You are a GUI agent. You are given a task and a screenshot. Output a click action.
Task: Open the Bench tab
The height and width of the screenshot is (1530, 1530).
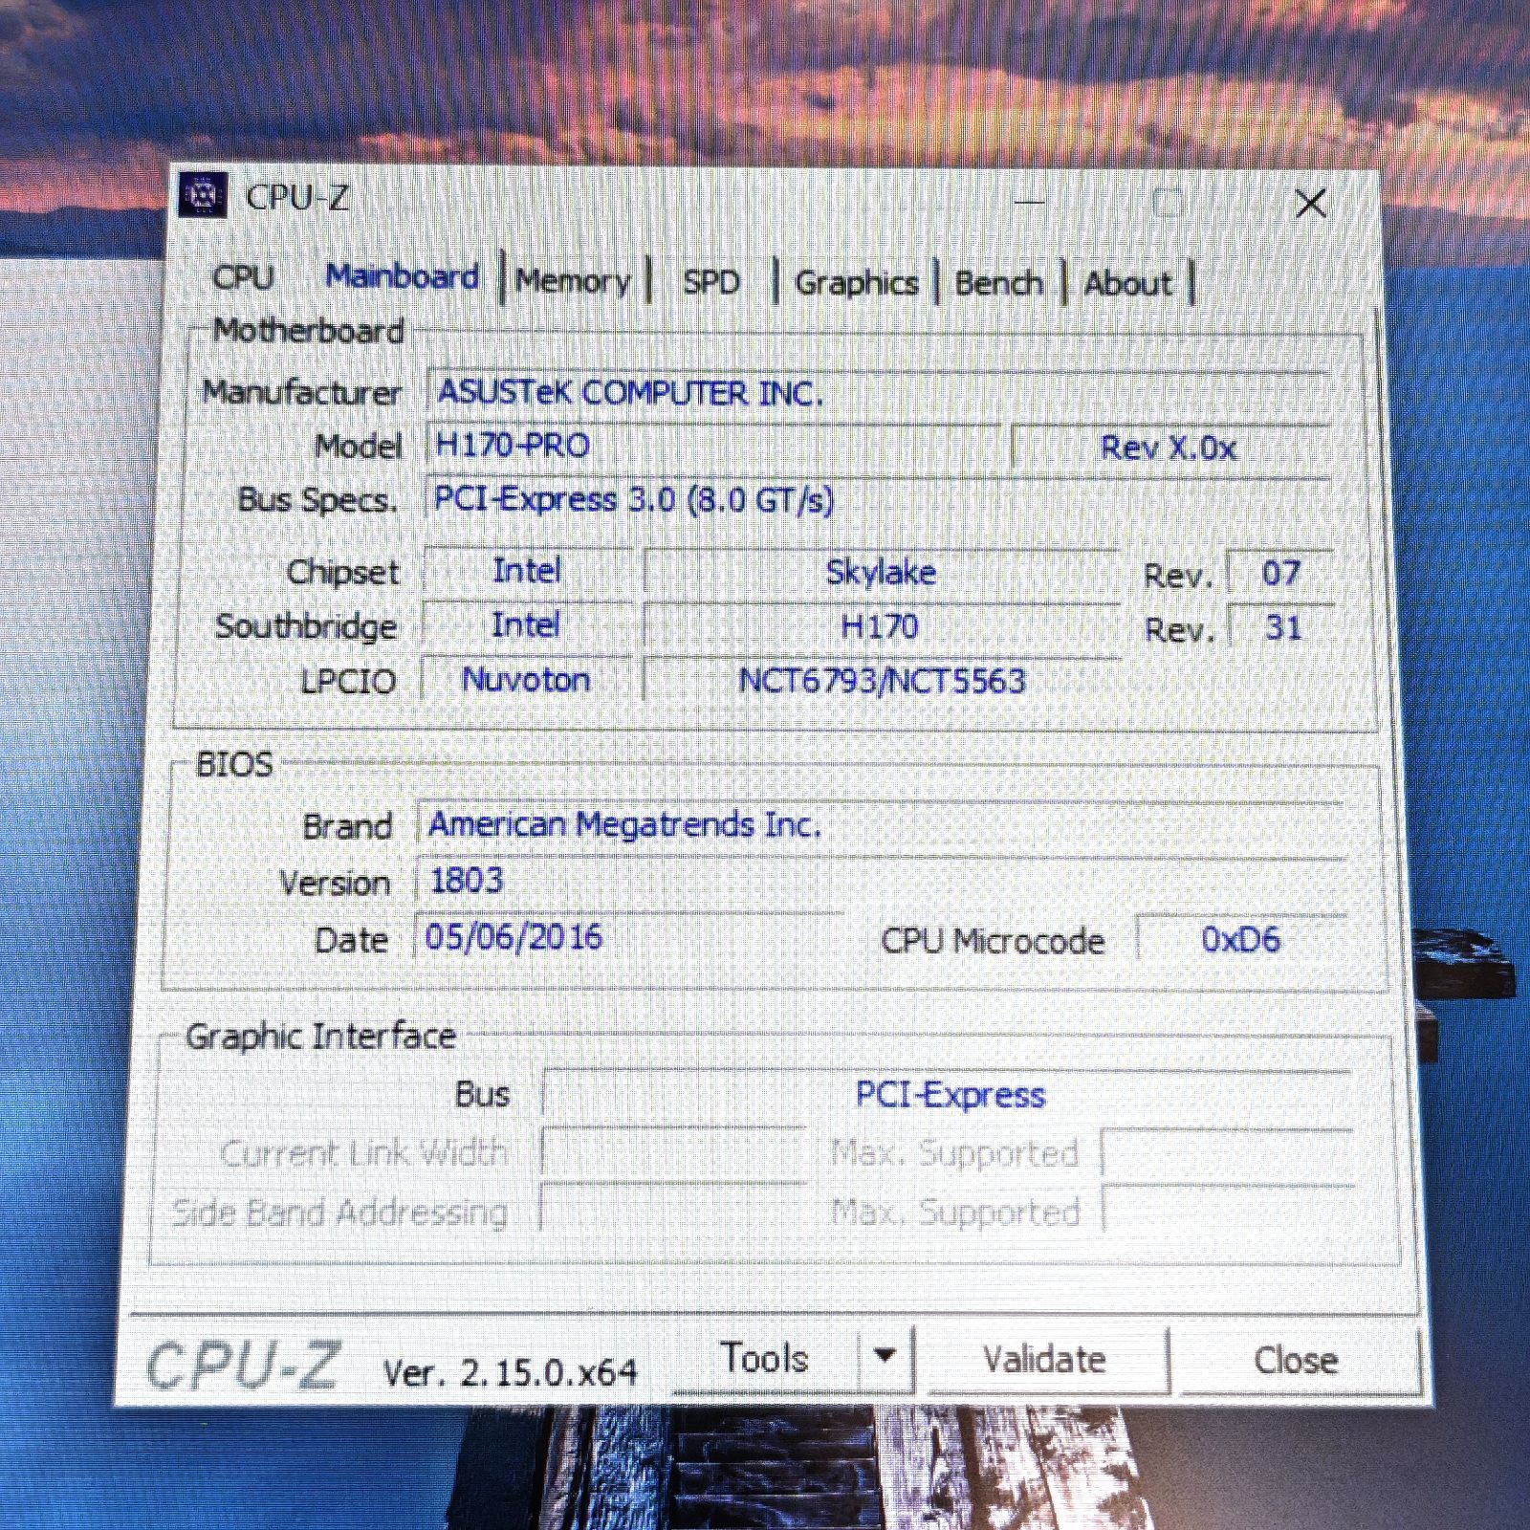[x=998, y=283]
